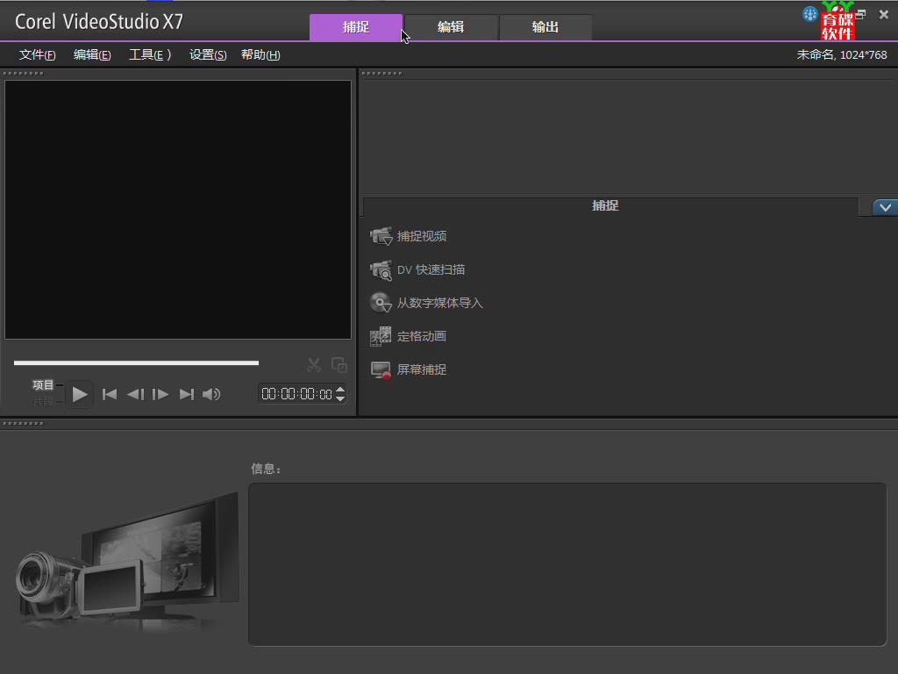Step forward to the next frame

(x=160, y=394)
